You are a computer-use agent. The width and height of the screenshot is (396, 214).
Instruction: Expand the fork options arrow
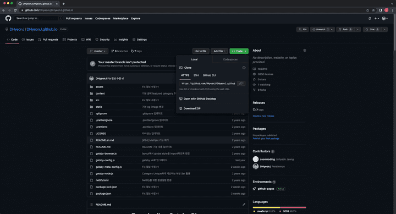click(x=358, y=30)
